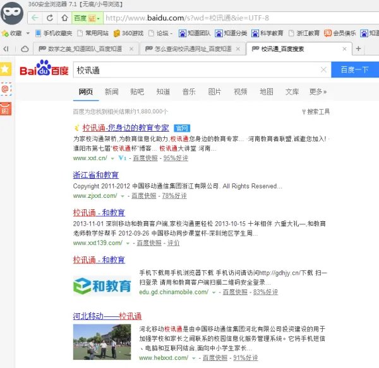This screenshot has height=368, width=379.
Task: Open 95%好评 rating link
Action: pos(176,158)
